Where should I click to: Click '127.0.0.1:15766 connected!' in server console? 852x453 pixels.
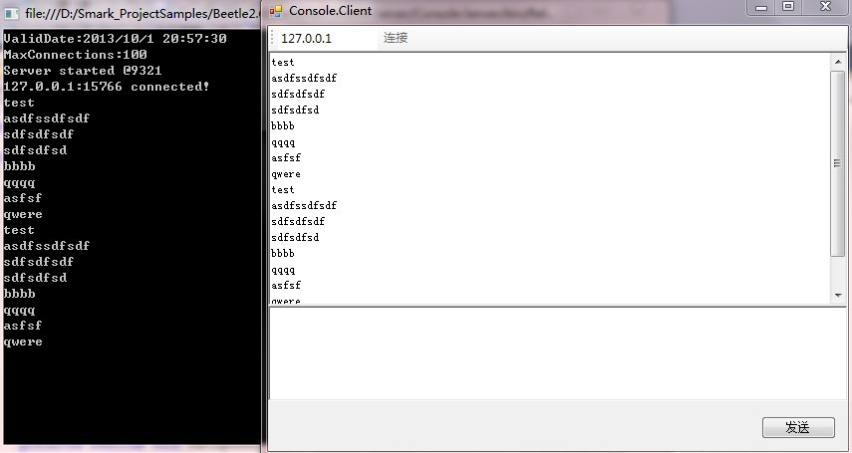tap(106, 87)
